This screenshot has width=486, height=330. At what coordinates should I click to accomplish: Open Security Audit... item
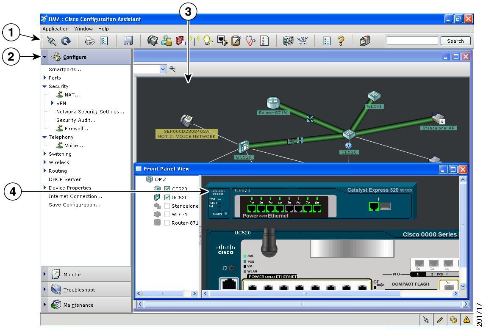pyautogui.click(x=76, y=120)
